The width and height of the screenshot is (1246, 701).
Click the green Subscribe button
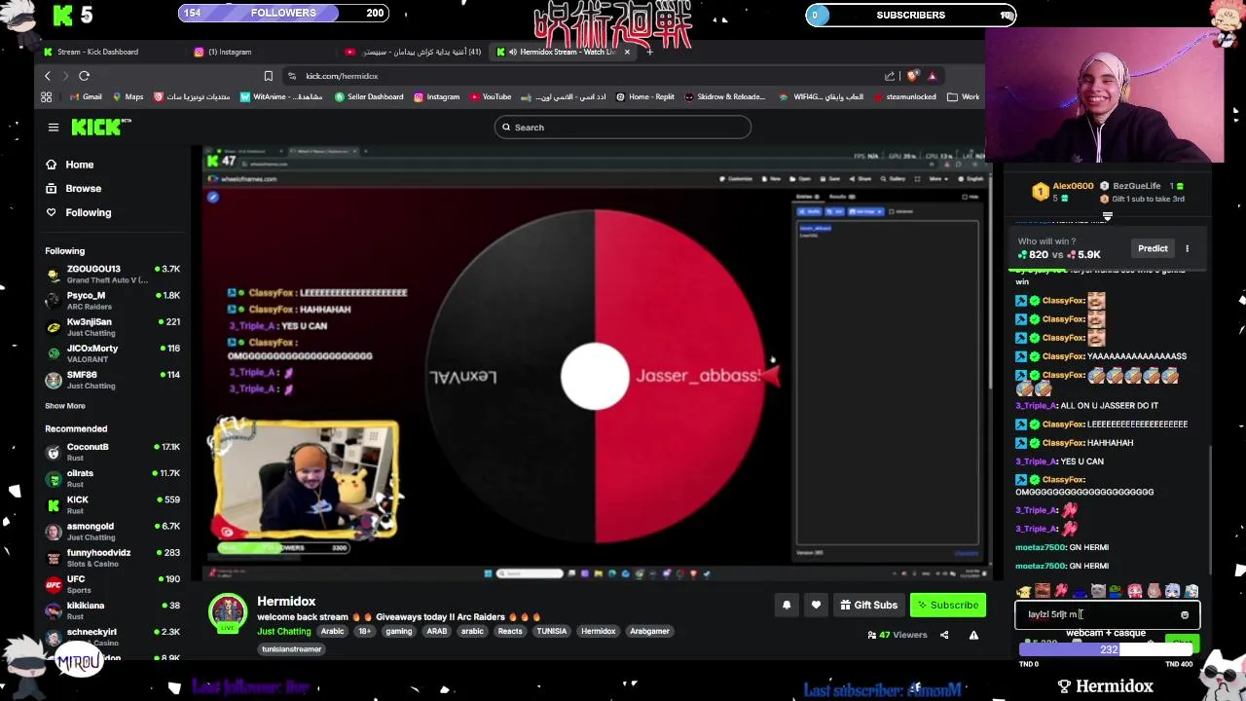click(x=948, y=606)
